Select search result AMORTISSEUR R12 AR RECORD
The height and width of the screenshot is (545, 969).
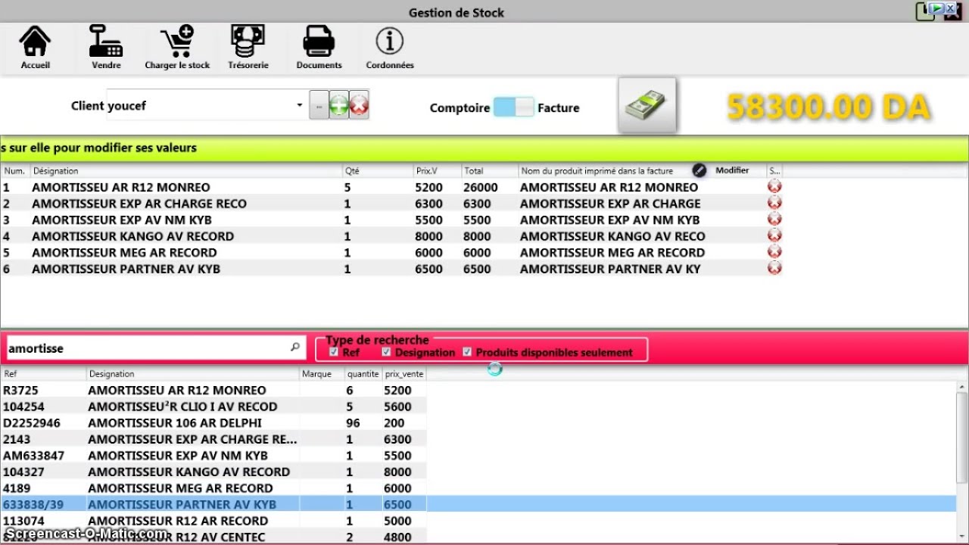click(178, 521)
